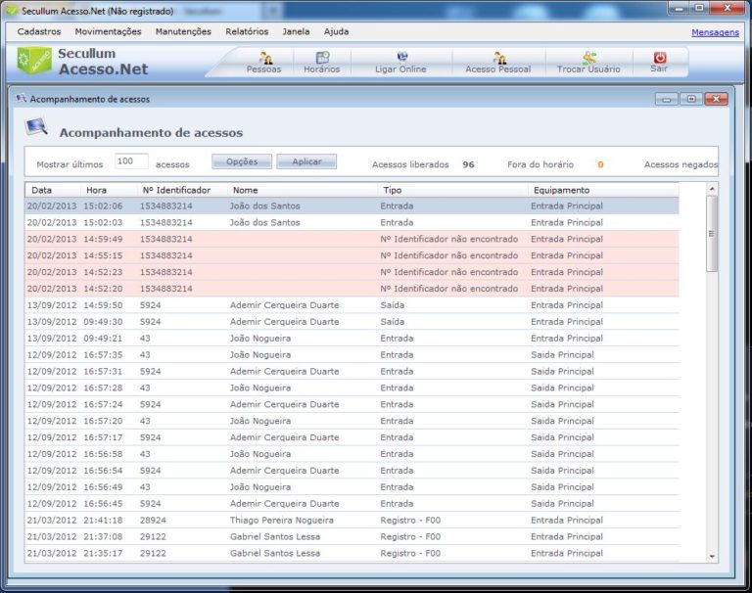The height and width of the screenshot is (593, 752).
Task: Open the Manutenções menu
Action: (183, 31)
